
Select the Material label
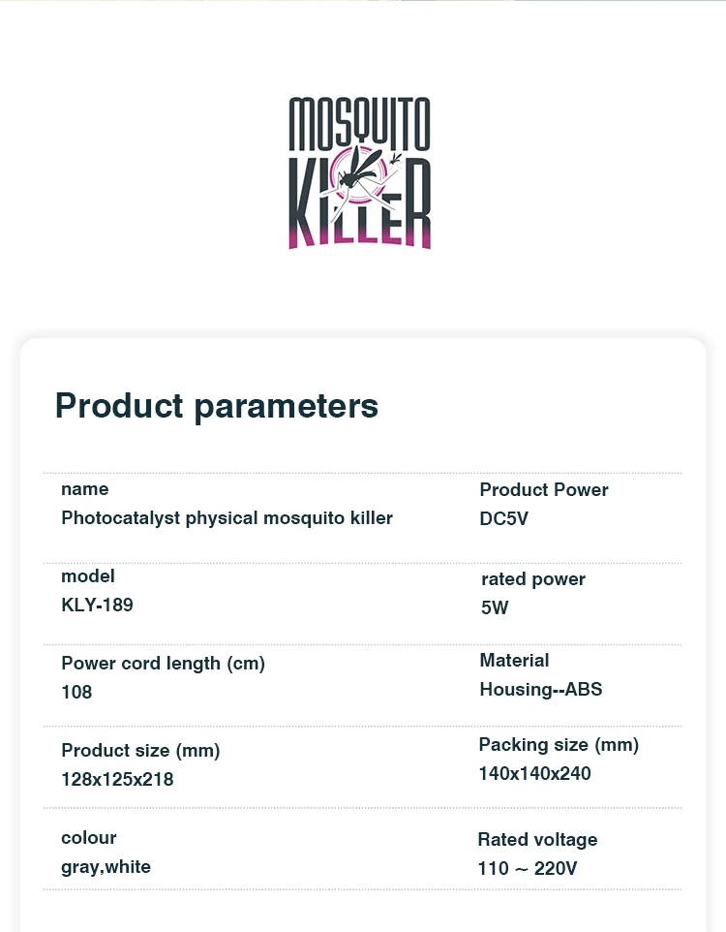coord(514,661)
